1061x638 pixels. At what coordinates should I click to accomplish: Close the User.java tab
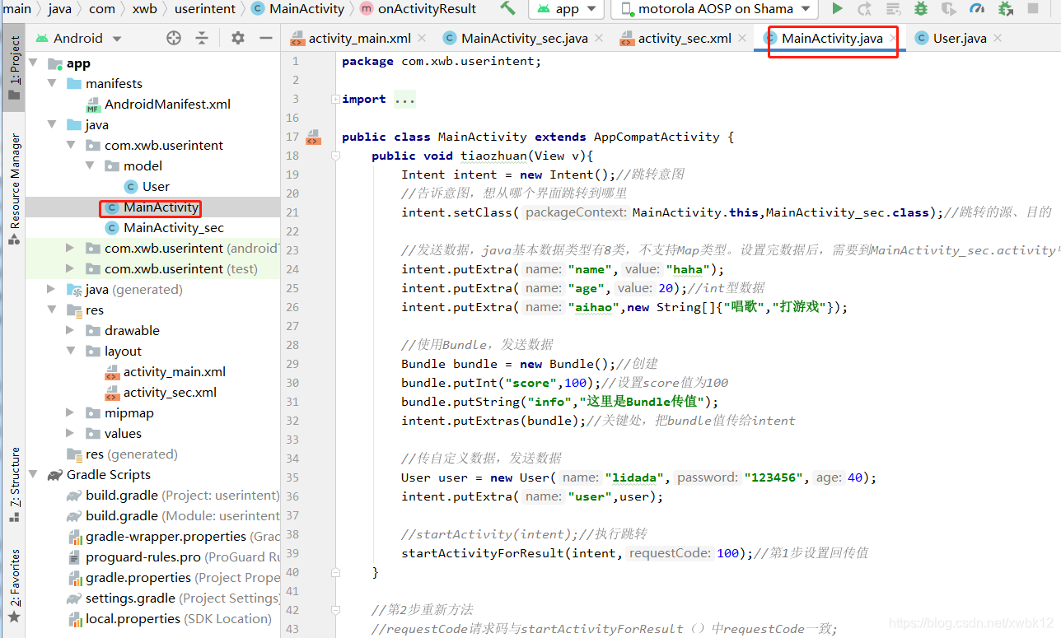tap(997, 39)
